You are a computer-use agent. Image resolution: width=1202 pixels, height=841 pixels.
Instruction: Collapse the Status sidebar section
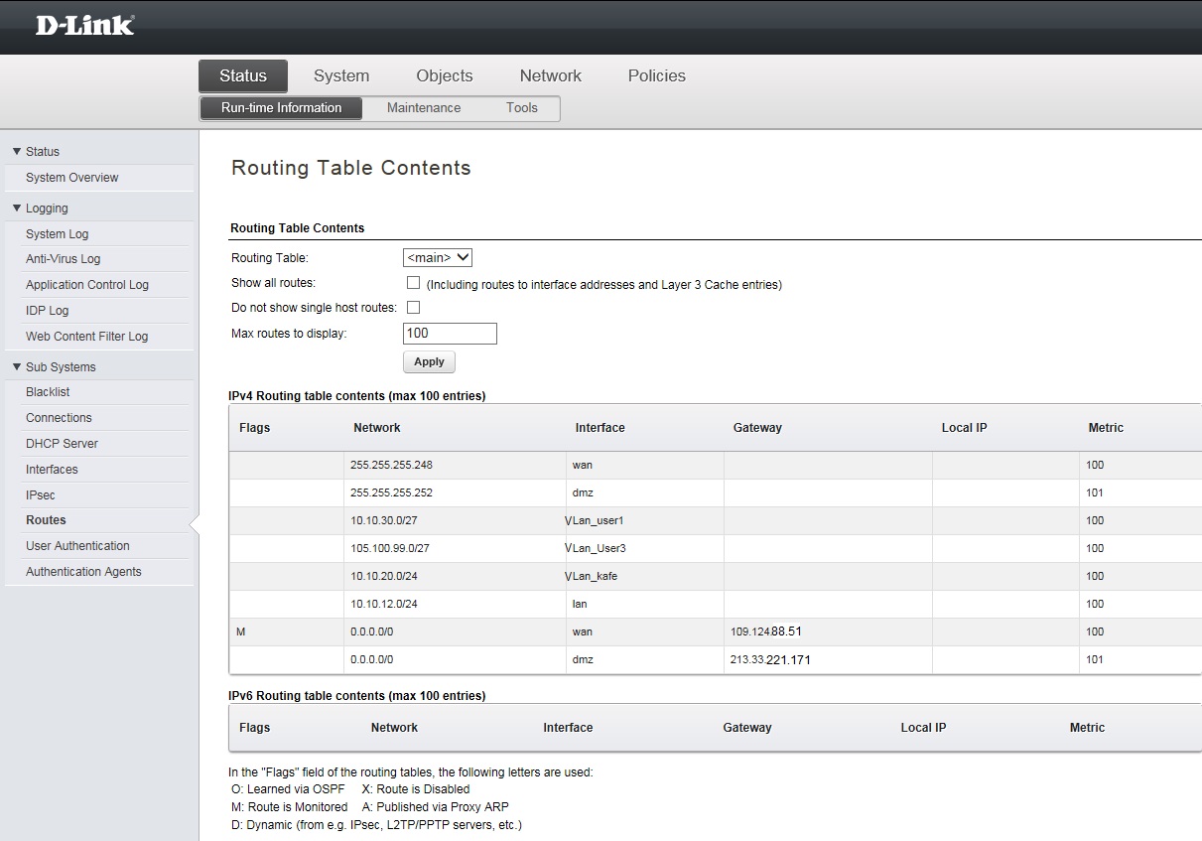(x=17, y=152)
